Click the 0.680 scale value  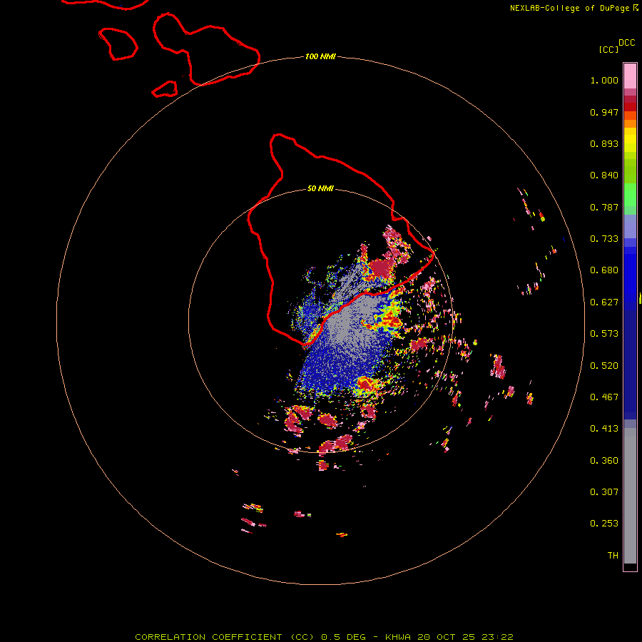604,270
